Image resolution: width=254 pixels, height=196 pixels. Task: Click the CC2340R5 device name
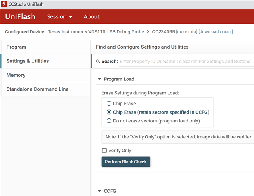coord(163,31)
